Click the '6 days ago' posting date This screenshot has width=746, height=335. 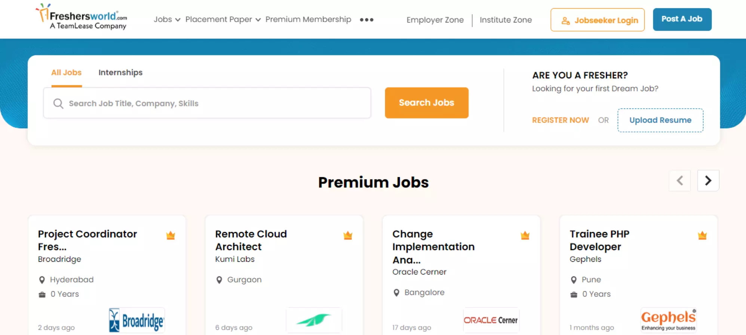(x=234, y=328)
